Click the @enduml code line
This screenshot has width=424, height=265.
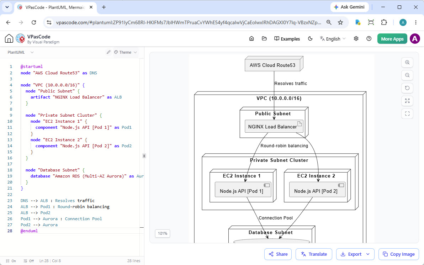(29, 231)
